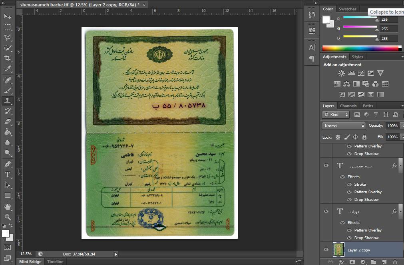Close the shenasnameh bache.tif document tab
Viewport: 404px width, 265px height.
(144, 5)
